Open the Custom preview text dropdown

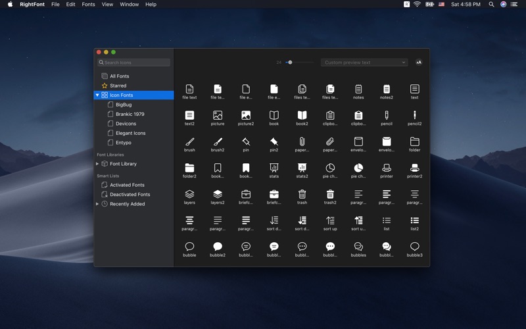pos(365,63)
